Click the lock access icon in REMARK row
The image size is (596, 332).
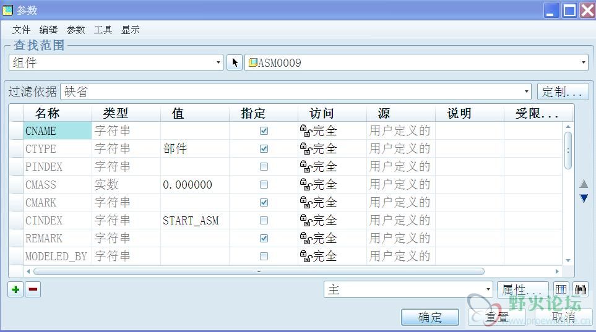coord(306,238)
